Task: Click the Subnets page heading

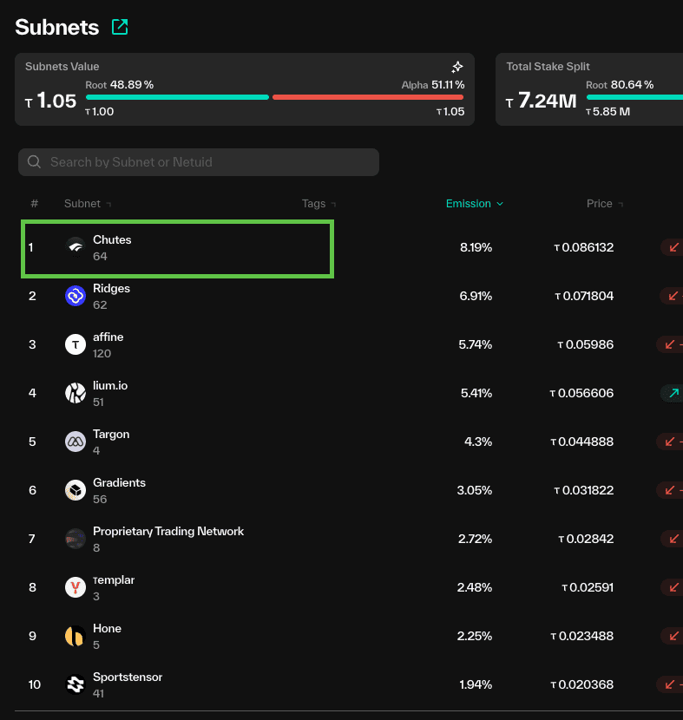Action: (x=57, y=27)
